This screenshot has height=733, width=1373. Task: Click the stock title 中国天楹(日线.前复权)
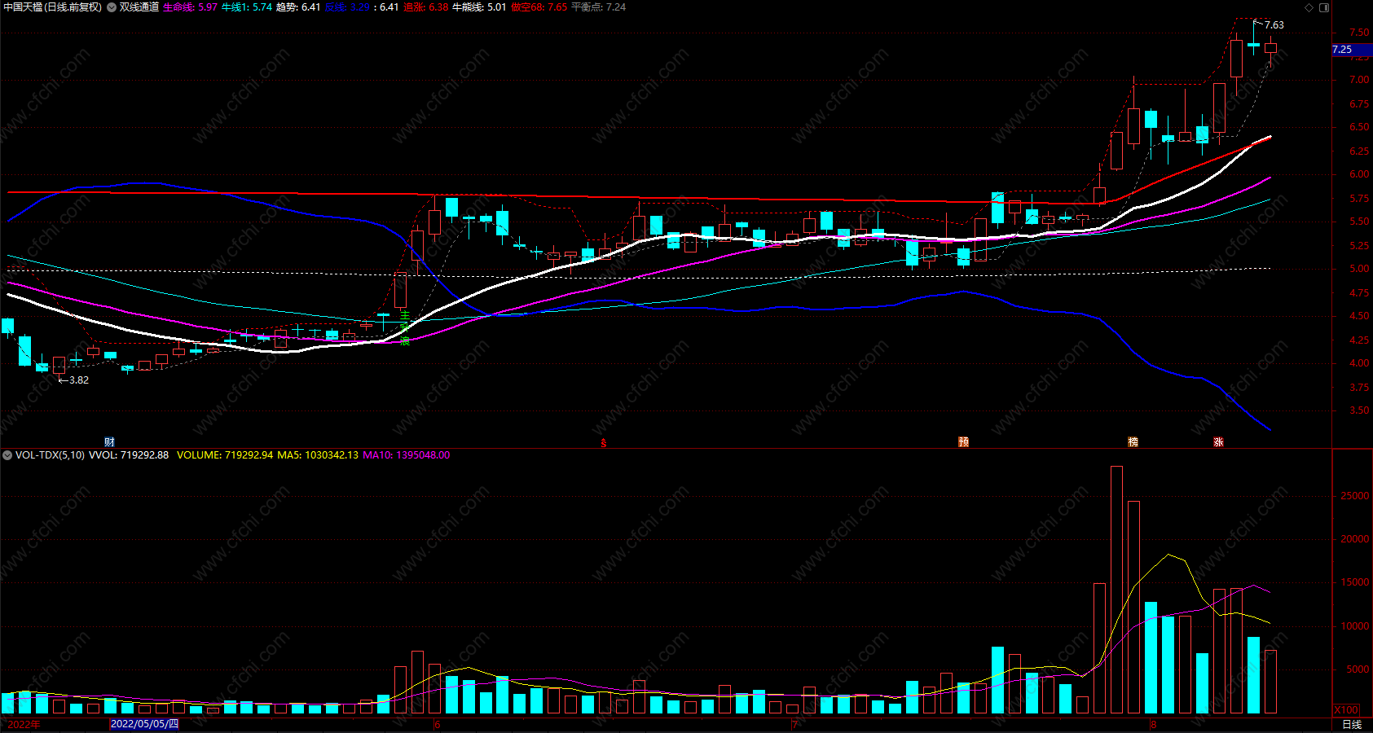53,7
